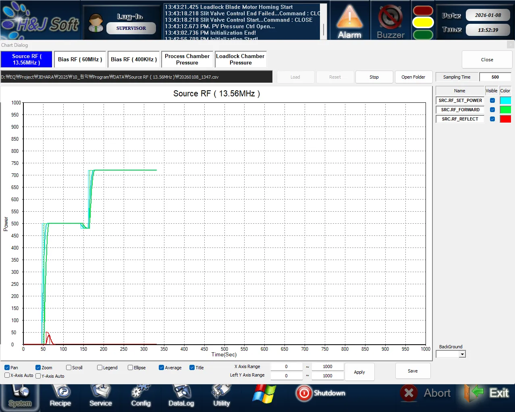Open Loadlock Chamber Pressure tab
The image size is (515, 412).
[x=241, y=59]
